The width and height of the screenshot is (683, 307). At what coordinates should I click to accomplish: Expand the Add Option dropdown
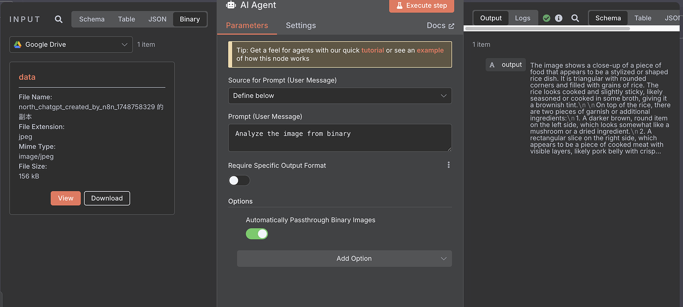(344, 258)
